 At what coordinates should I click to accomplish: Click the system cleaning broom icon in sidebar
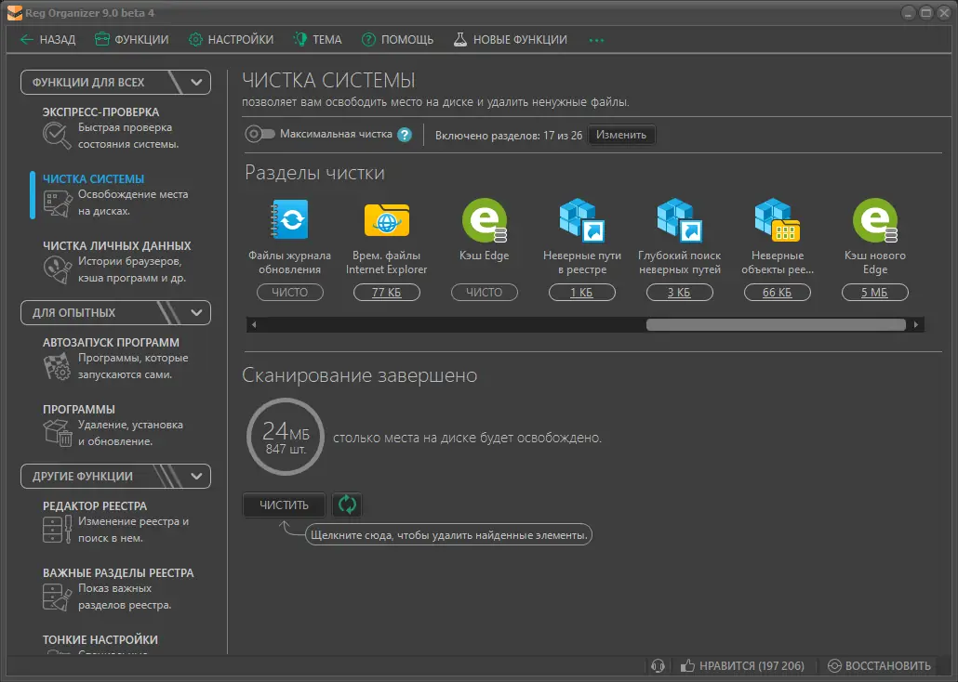pos(57,203)
